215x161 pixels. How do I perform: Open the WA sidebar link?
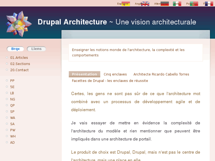point(13,118)
